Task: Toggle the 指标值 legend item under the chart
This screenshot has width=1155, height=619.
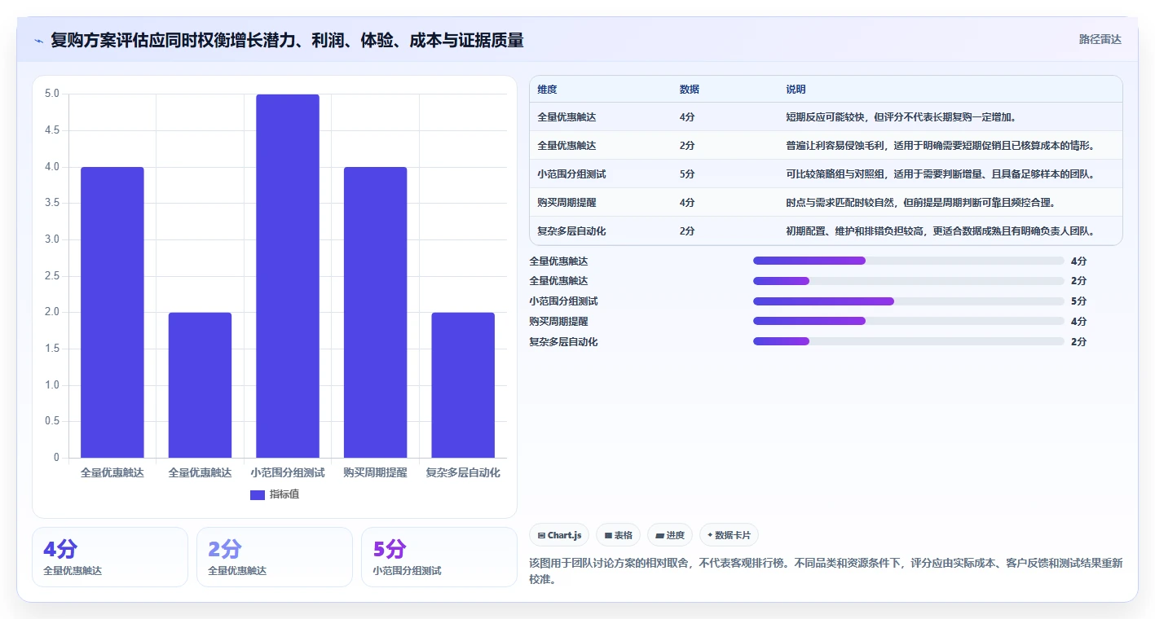Action: pos(275,494)
